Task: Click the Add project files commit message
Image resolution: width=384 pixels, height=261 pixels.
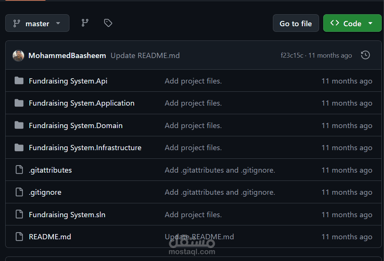Action: click(x=193, y=81)
